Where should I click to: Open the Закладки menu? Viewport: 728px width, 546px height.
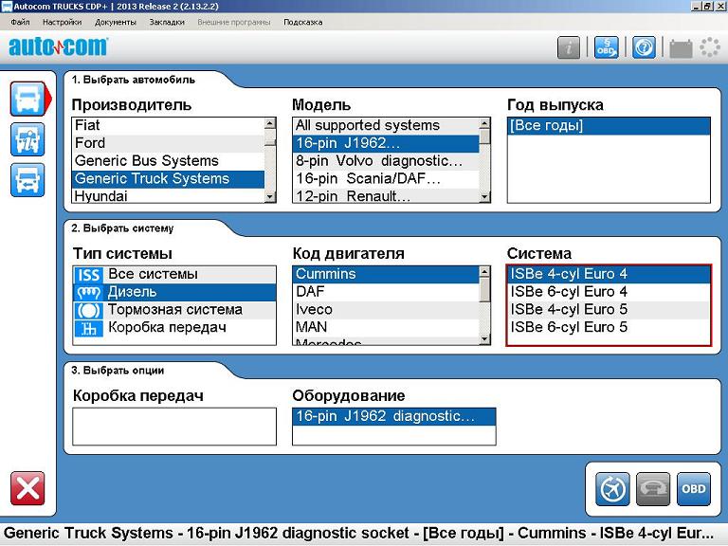[x=167, y=22]
